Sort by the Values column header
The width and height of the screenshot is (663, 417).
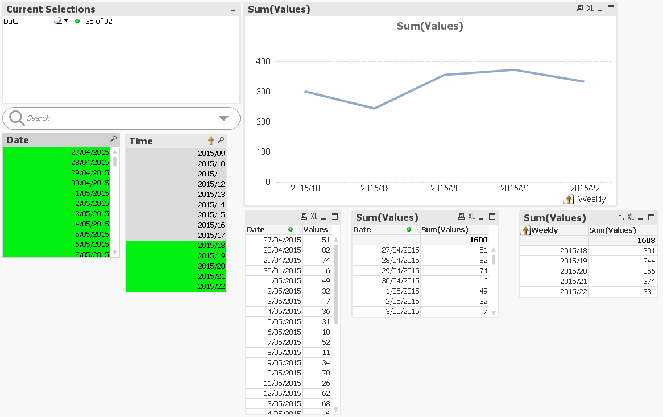(x=316, y=229)
